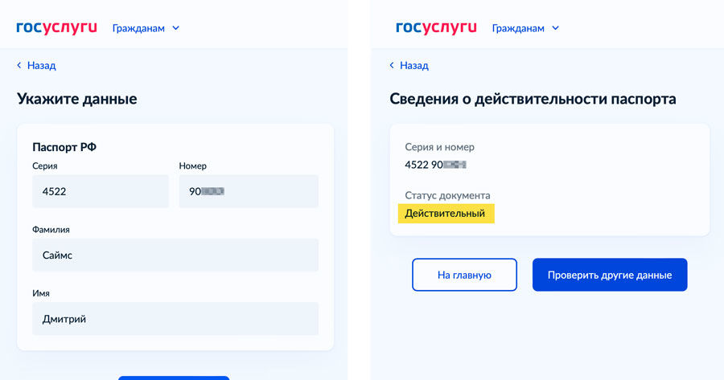Image resolution: width=724 pixels, height=380 pixels.
Task: Click into the passport Номер input field
Action: pos(248,191)
